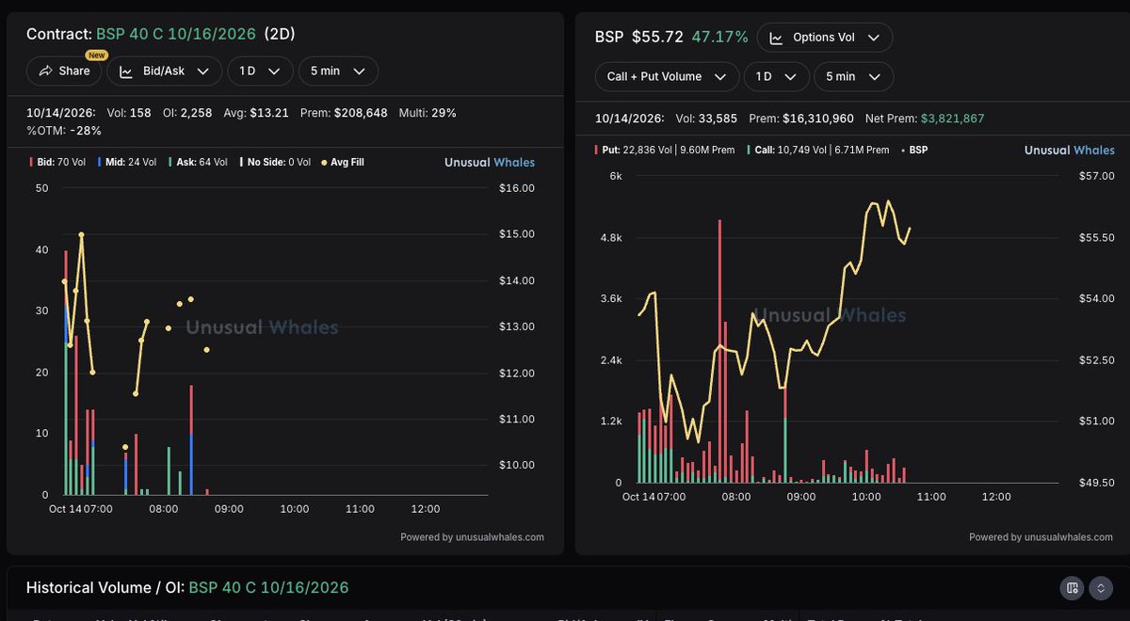Open the Call + Put Volume dropdown
Screen dimensions: 1130x621
(667, 76)
